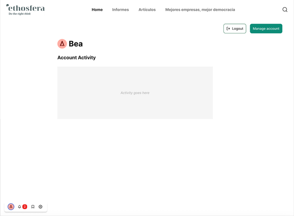Click the search magnifier icon

pyautogui.click(x=285, y=9)
